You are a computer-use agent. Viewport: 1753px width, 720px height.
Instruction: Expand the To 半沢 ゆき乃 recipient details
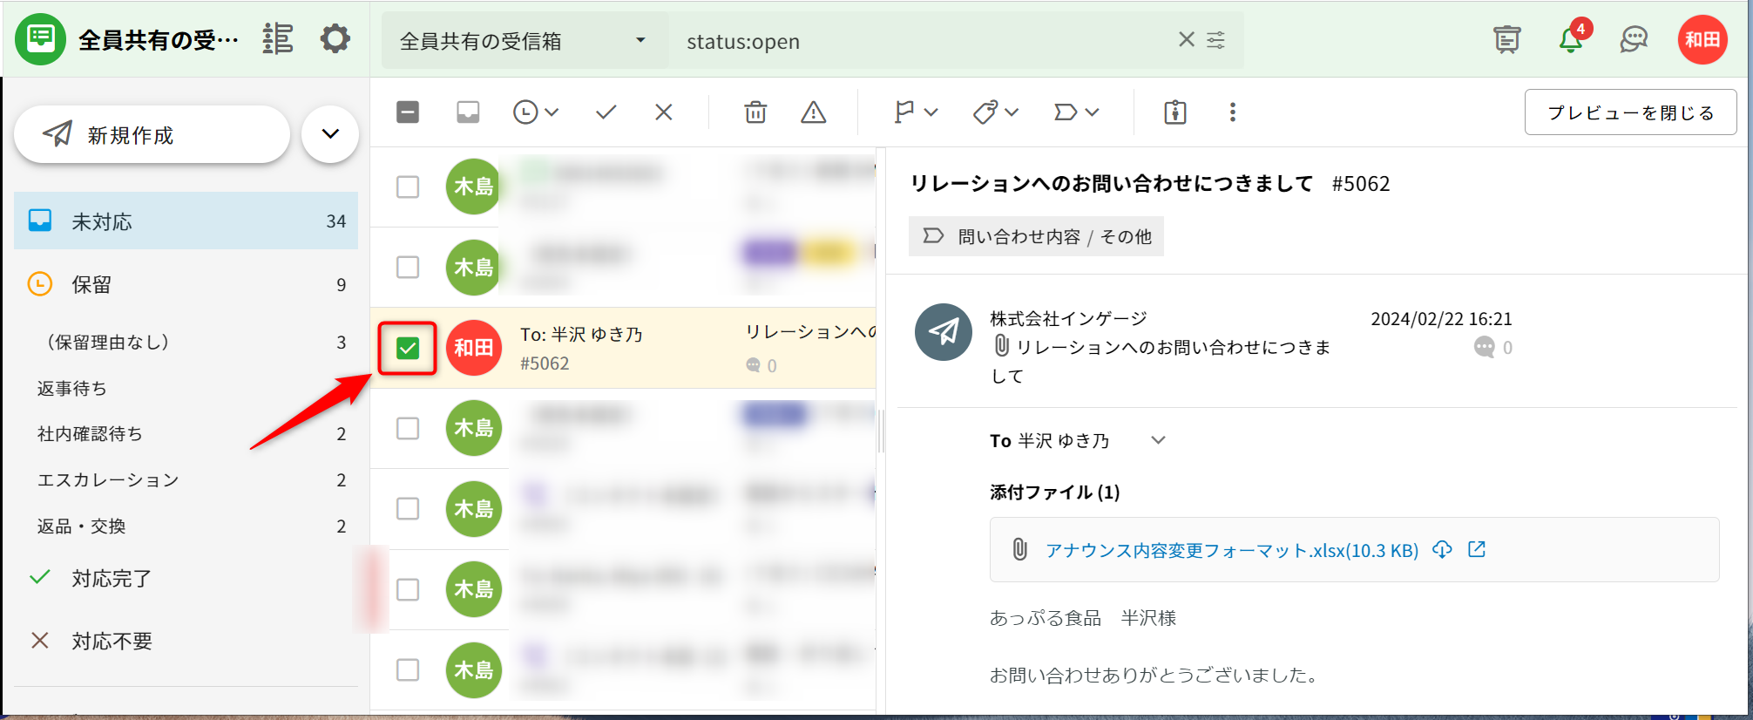[1158, 440]
